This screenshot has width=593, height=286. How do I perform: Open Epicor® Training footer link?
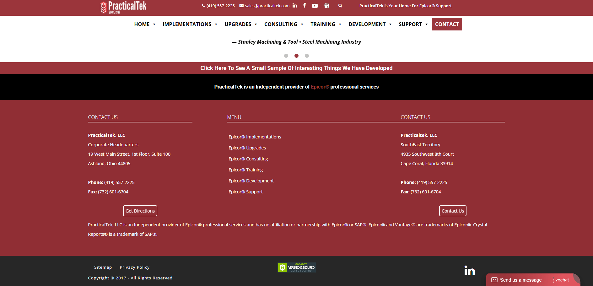(x=246, y=170)
